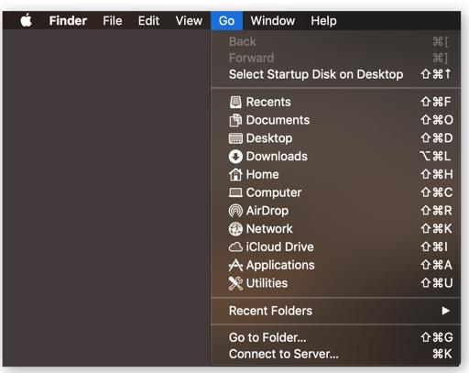Expand the Recent Folders submenu arrow
469x373 pixels.
tap(446, 311)
